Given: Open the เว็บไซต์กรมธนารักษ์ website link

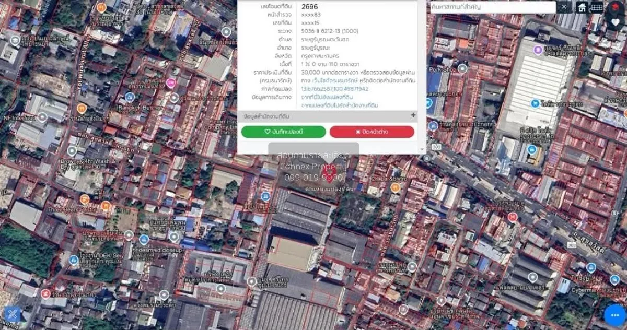Looking at the screenshot, I should [x=326, y=81].
